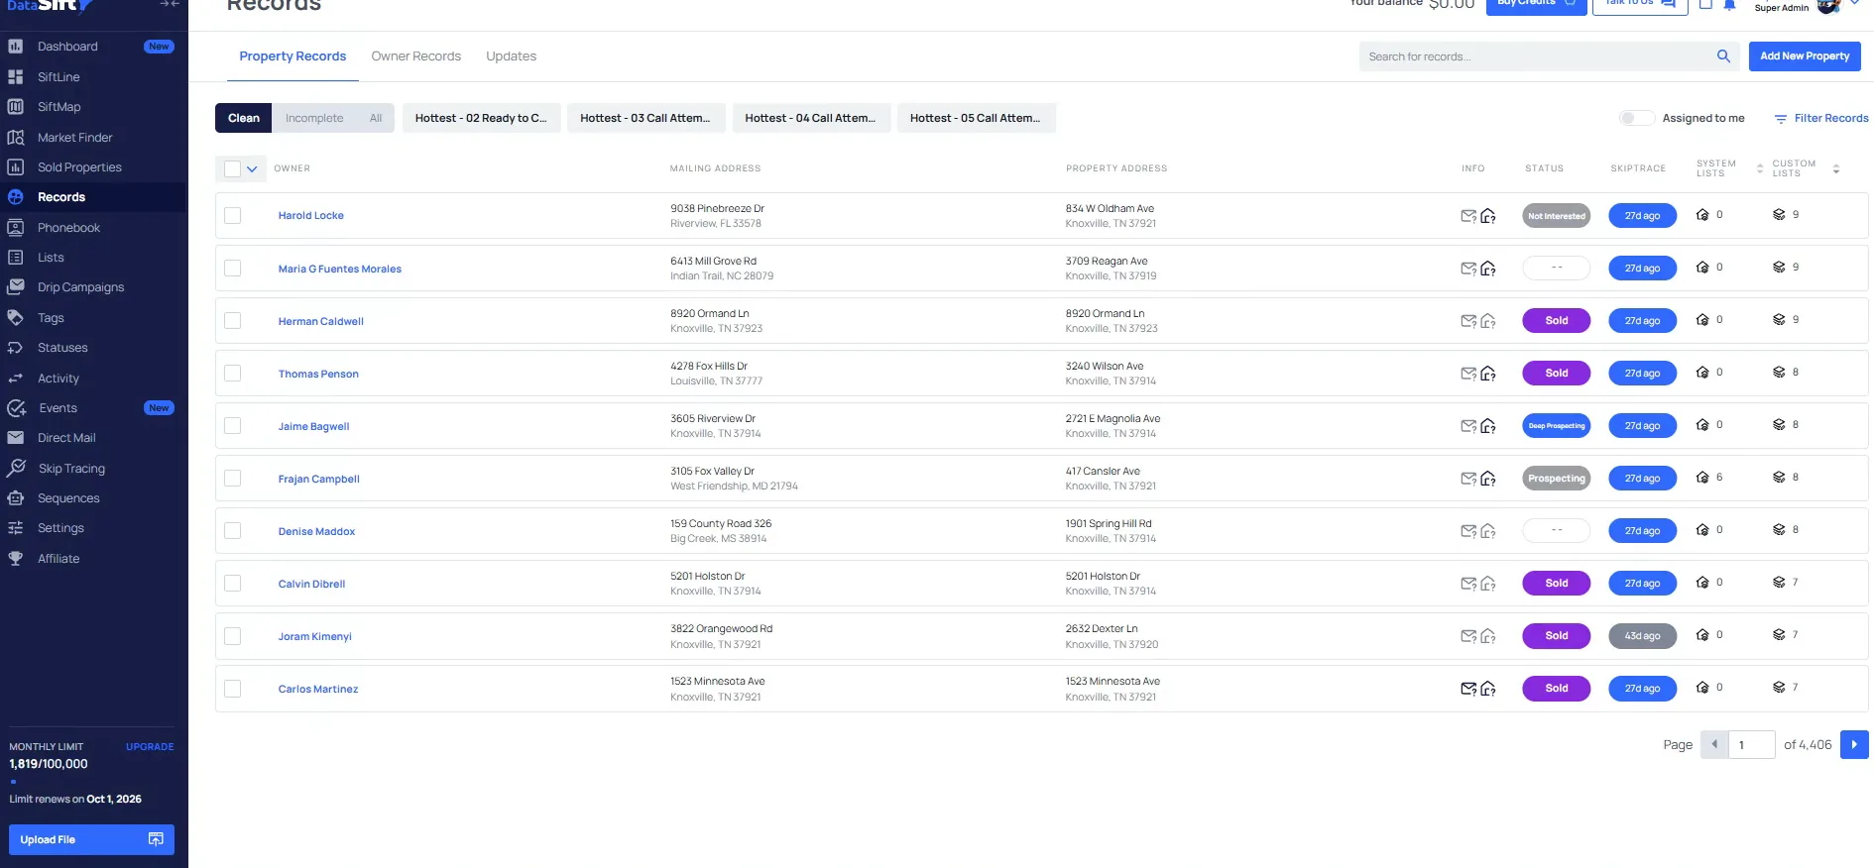Expand the select-all dropdown chevron
The width and height of the screenshot is (1874, 868).
(x=252, y=168)
